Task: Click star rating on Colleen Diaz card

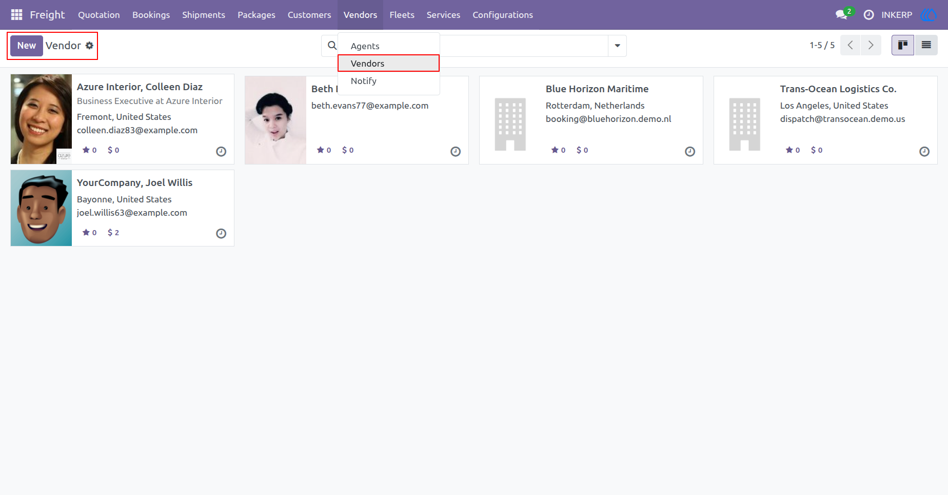Action: [90, 150]
